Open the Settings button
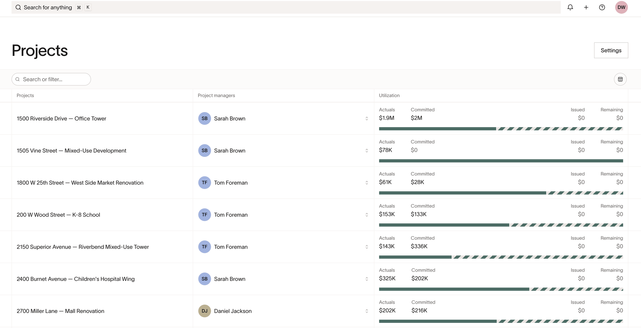This screenshot has width=641, height=328. tap(611, 50)
